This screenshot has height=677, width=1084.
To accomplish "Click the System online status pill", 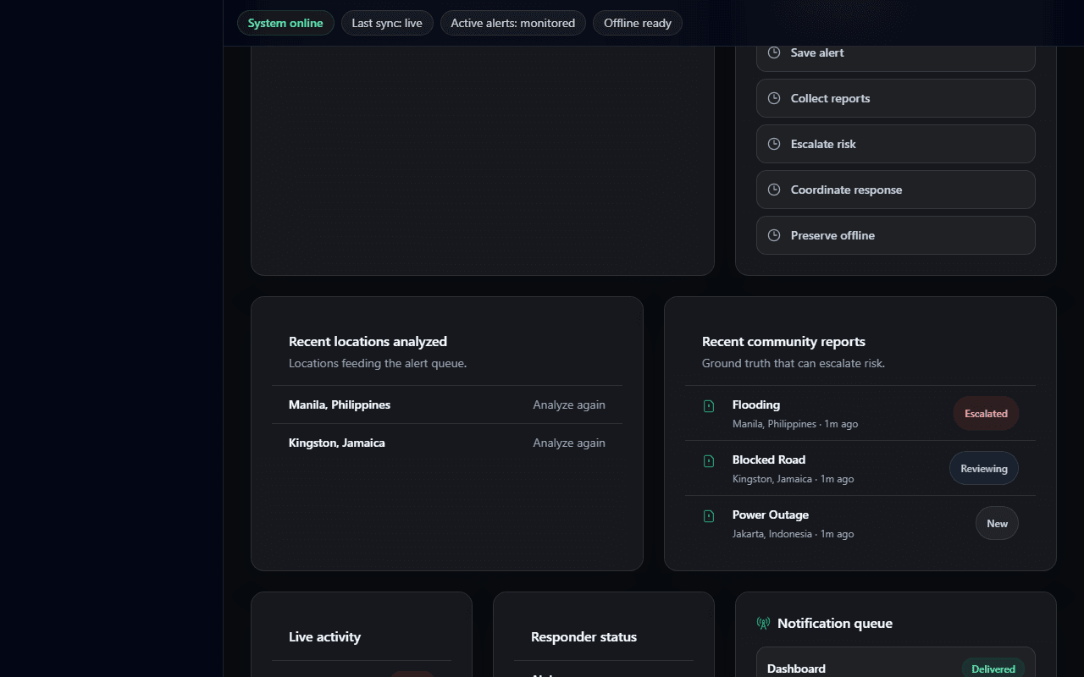I will point(285,23).
